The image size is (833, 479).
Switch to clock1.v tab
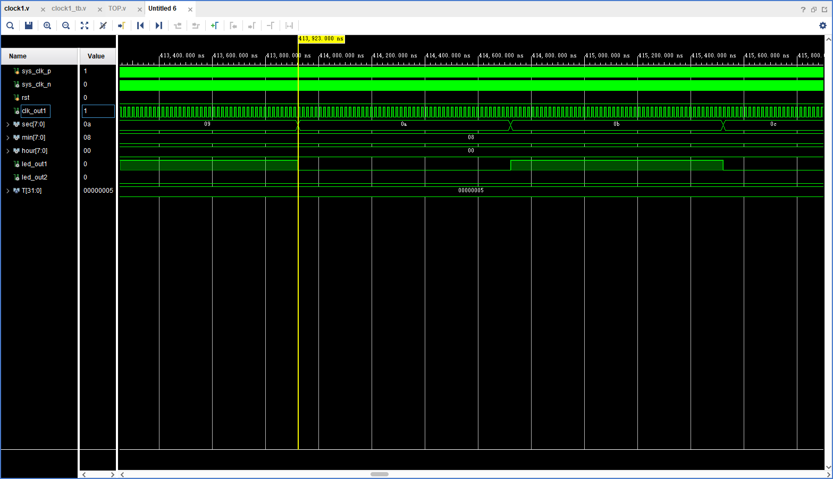click(x=17, y=8)
